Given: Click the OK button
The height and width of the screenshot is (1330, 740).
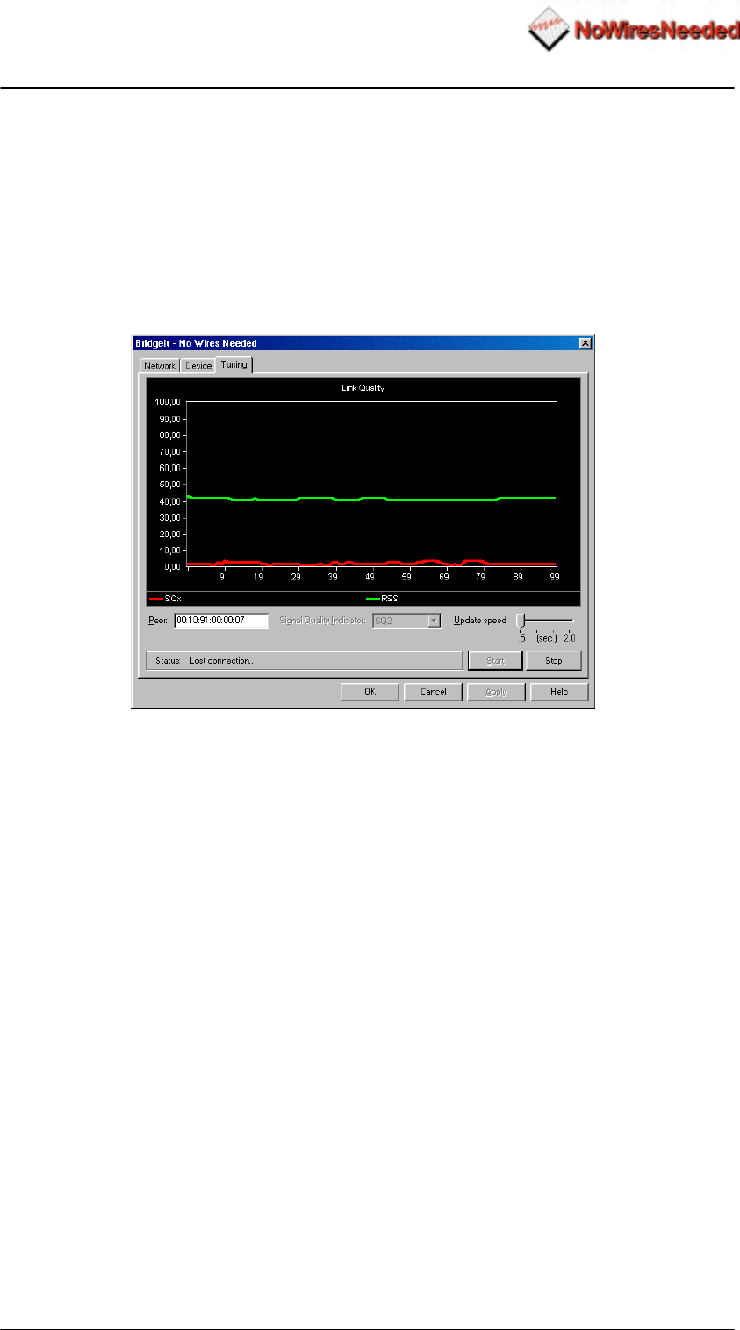Looking at the screenshot, I should pyautogui.click(x=370, y=692).
